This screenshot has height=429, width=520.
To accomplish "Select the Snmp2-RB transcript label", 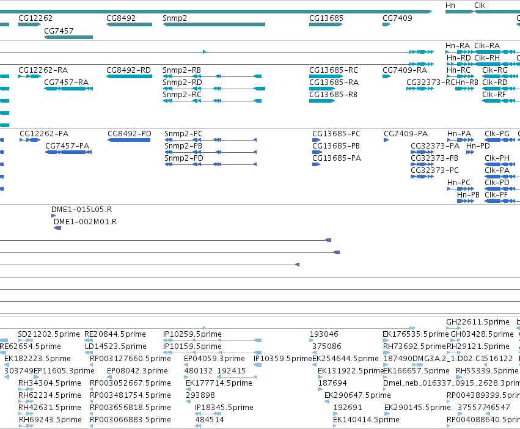I will [x=181, y=70].
